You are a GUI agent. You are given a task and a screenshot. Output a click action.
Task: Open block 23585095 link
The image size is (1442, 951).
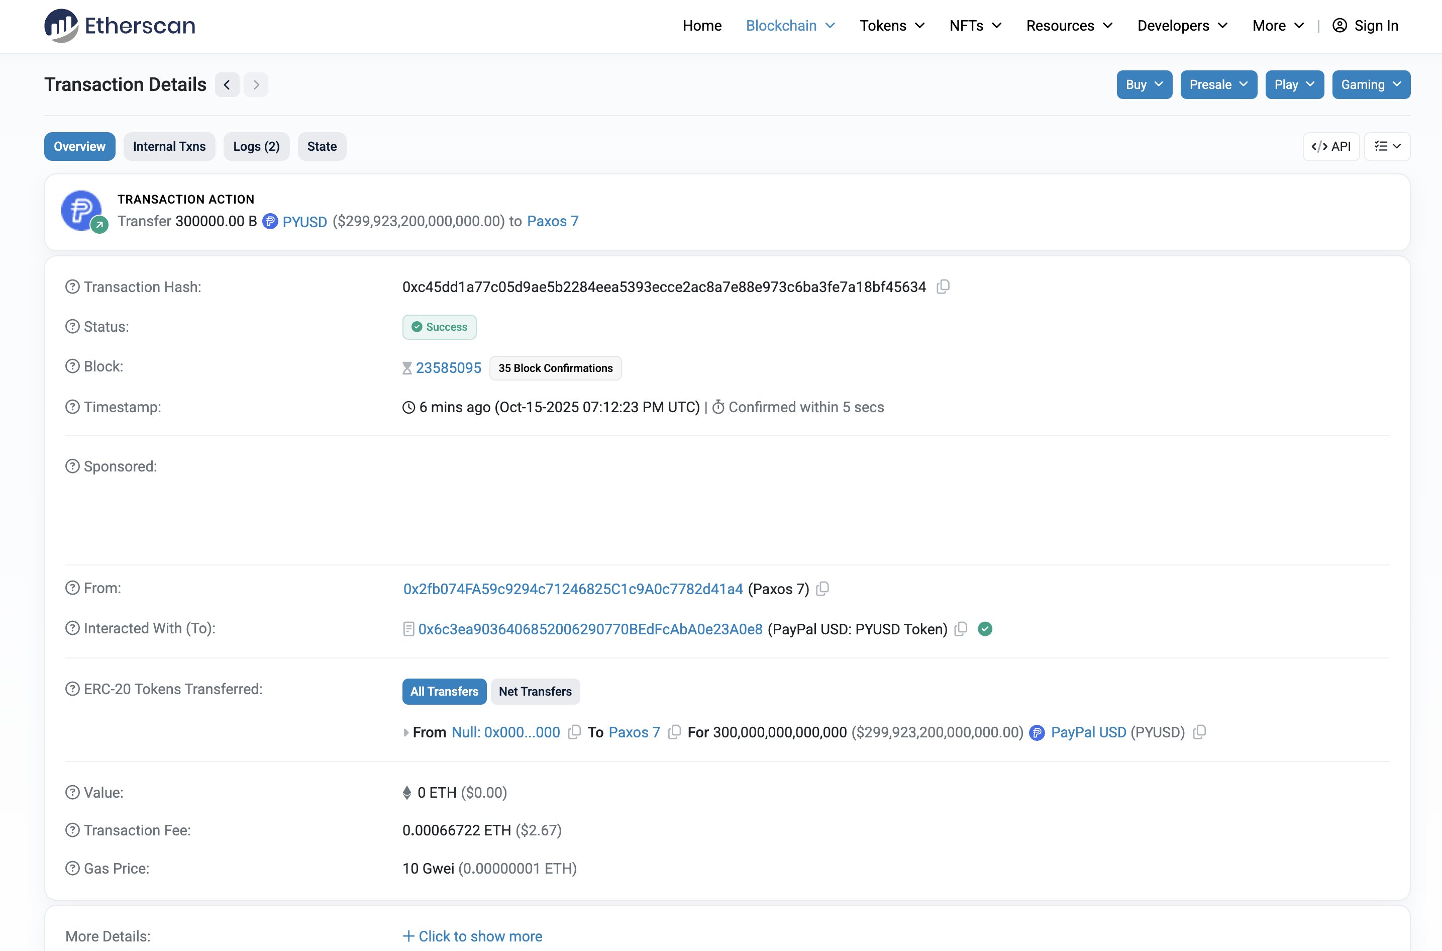[448, 368]
